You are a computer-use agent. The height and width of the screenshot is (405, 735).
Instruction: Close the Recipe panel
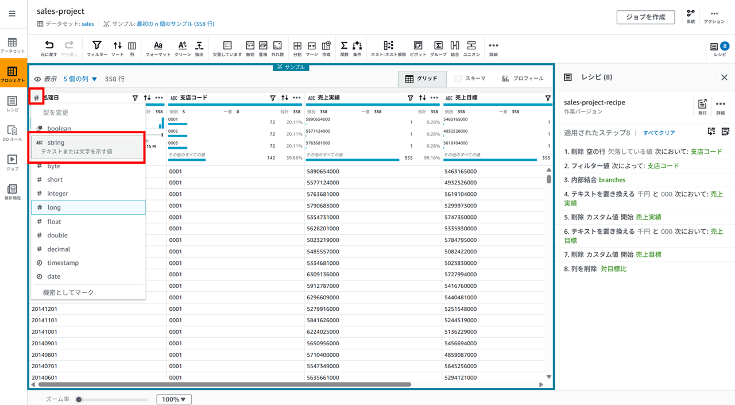pyautogui.click(x=724, y=78)
